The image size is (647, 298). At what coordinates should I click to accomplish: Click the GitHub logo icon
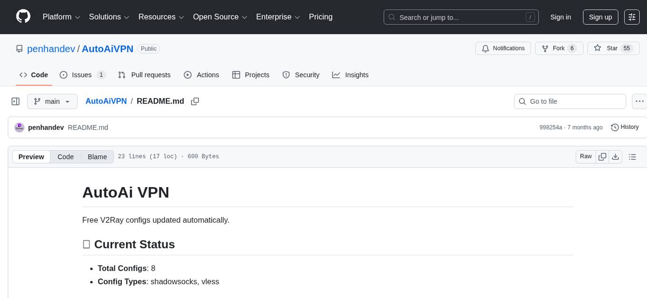tap(23, 17)
